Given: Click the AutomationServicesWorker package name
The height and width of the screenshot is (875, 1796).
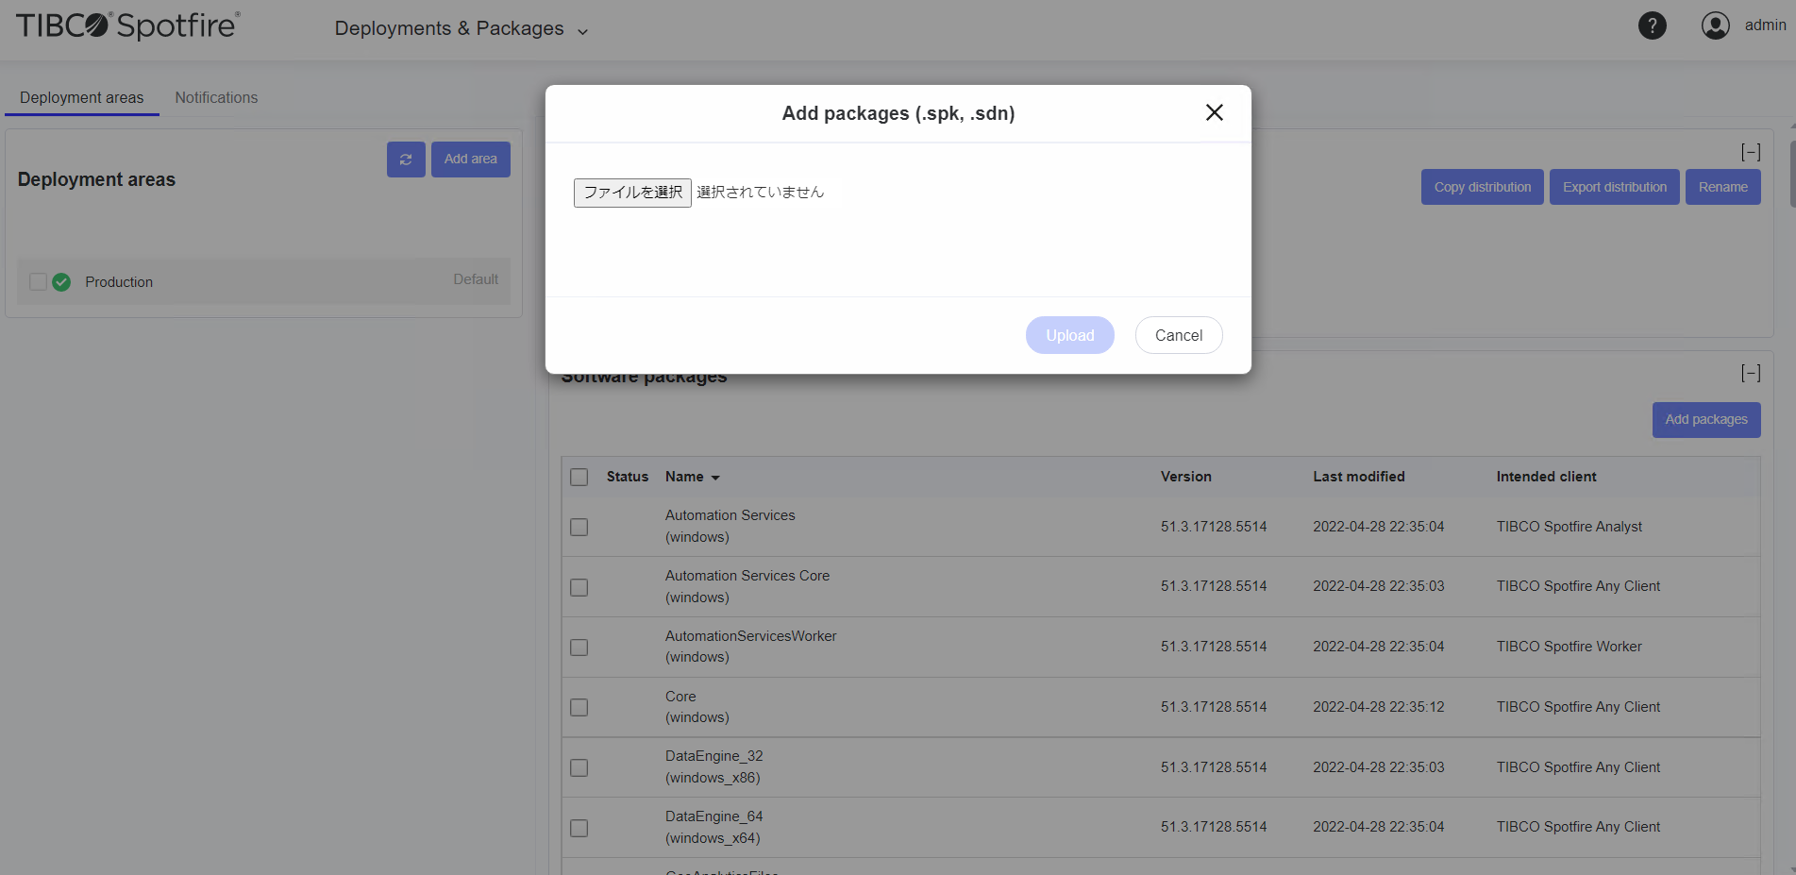Looking at the screenshot, I should pyautogui.click(x=751, y=636).
